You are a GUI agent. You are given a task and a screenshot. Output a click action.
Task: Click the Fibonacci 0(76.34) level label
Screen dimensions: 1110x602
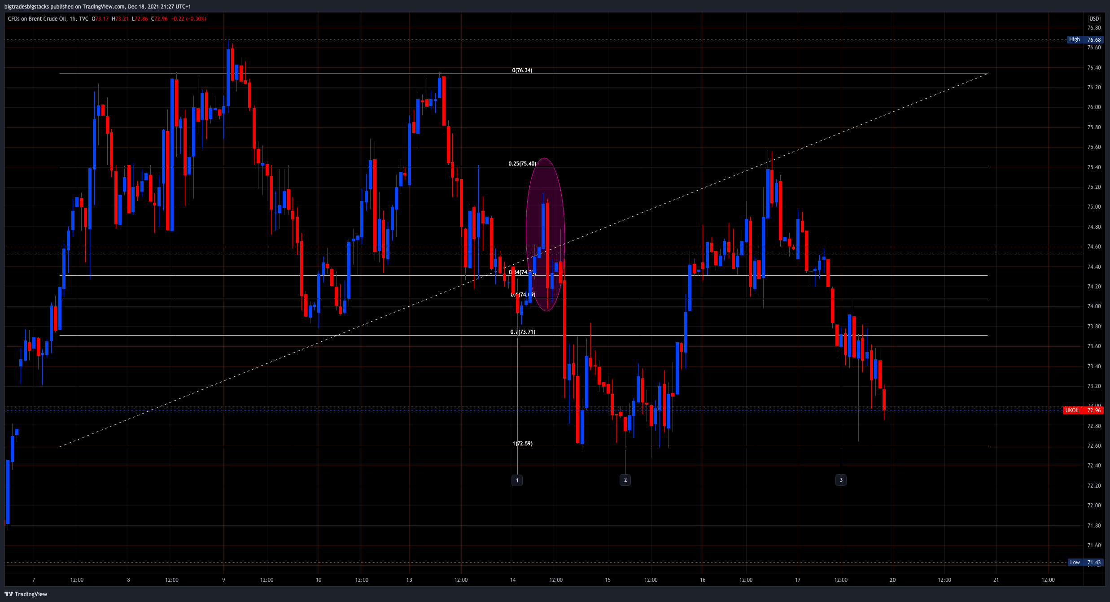click(x=522, y=70)
